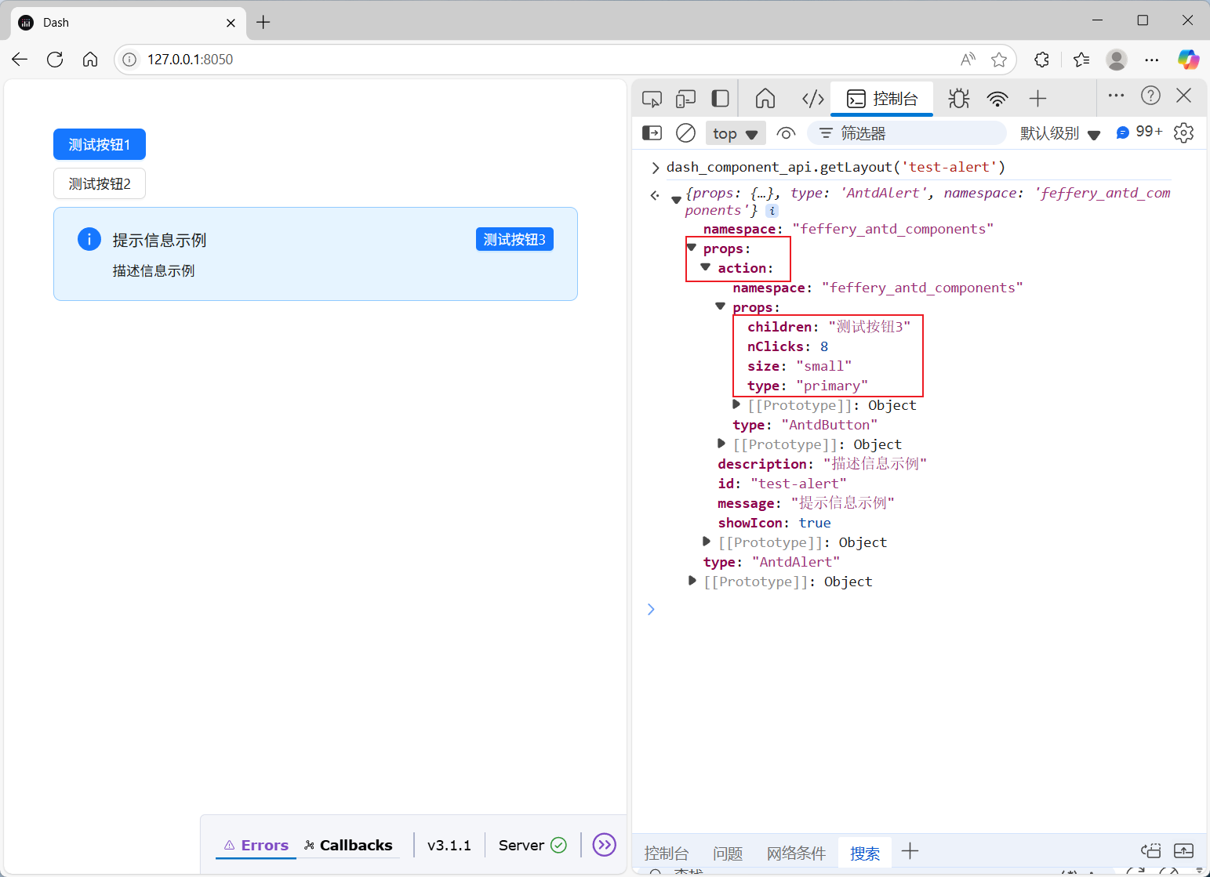
Task: Expand the Prototype below type AntdAlert
Action: [x=692, y=581]
